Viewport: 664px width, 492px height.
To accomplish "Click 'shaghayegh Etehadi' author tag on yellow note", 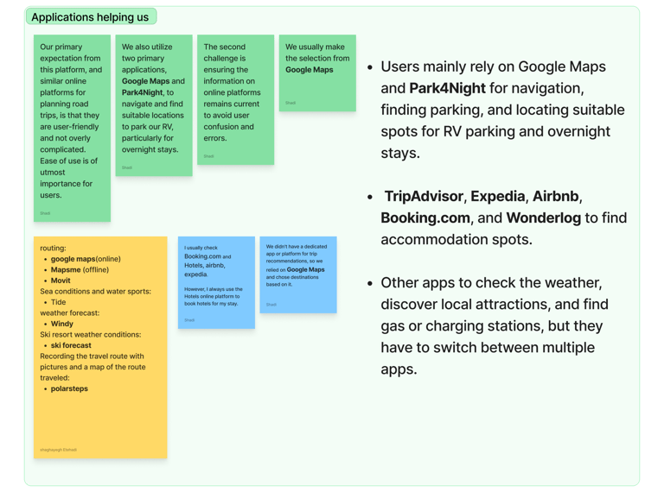I will click(59, 450).
